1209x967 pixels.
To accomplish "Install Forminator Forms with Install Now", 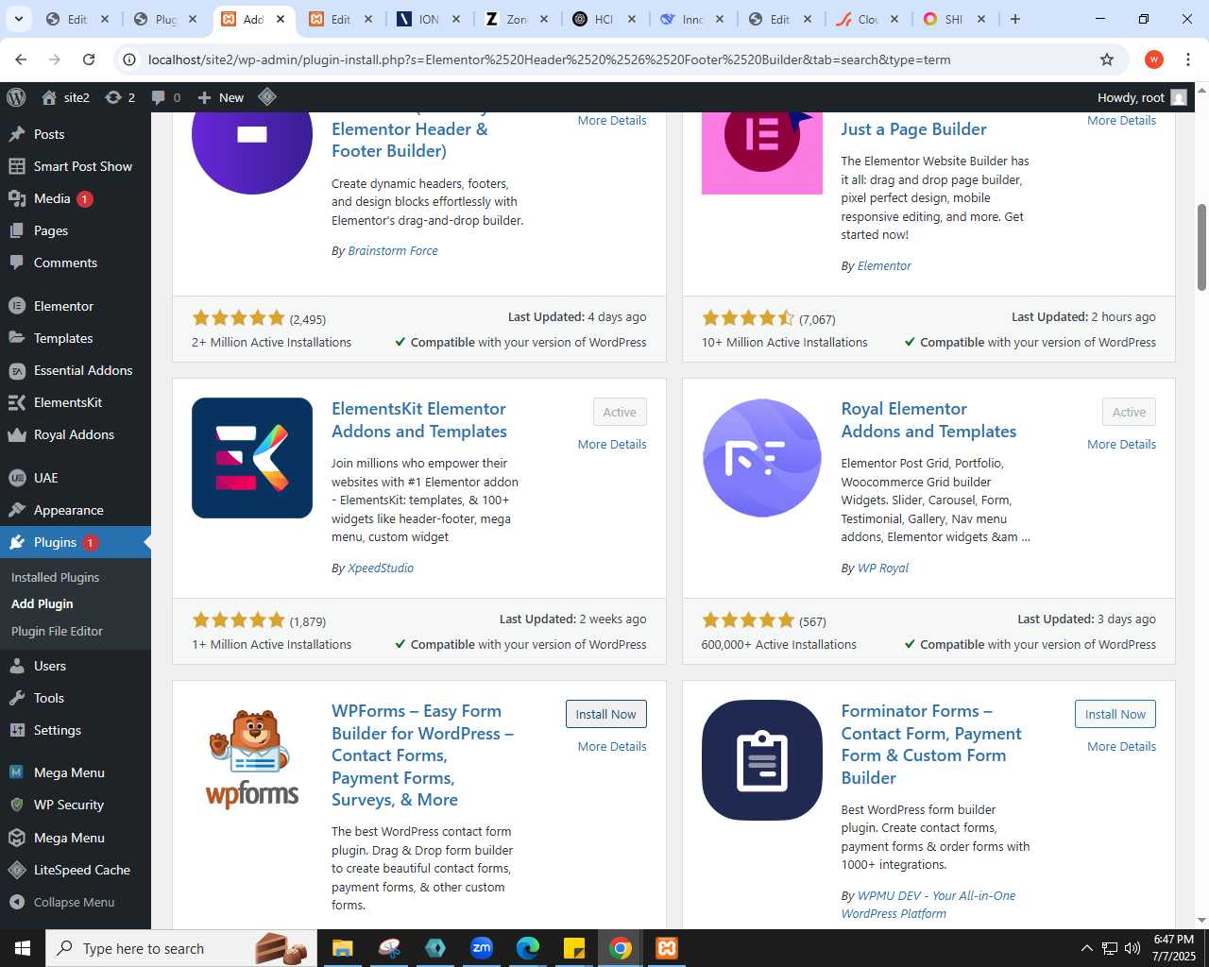I will coord(1115,714).
